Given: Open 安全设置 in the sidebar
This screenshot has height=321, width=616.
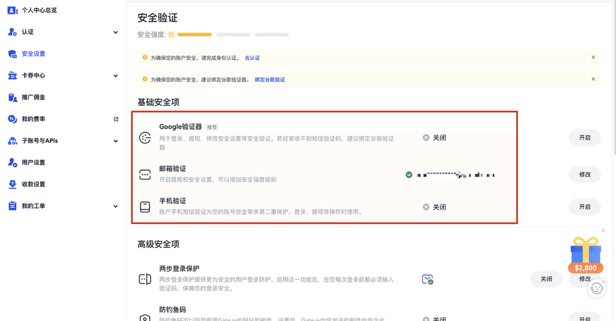Looking at the screenshot, I should click(33, 54).
